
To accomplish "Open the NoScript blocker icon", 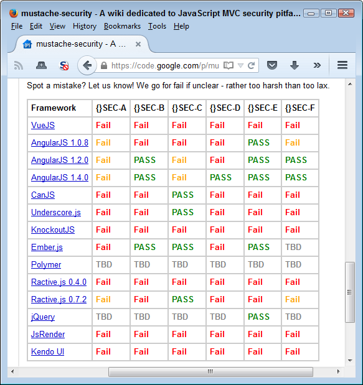I will click(64, 65).
